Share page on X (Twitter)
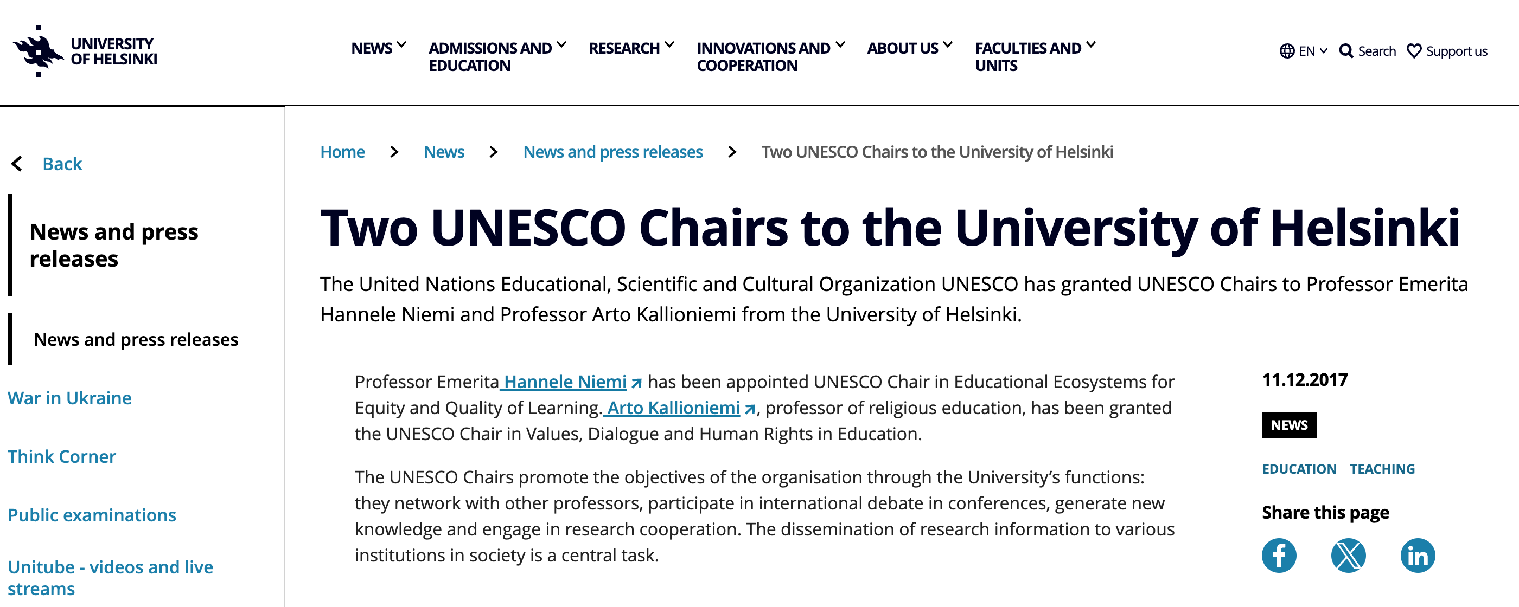The image size is (1519, 607). [x=1348, y=555]
